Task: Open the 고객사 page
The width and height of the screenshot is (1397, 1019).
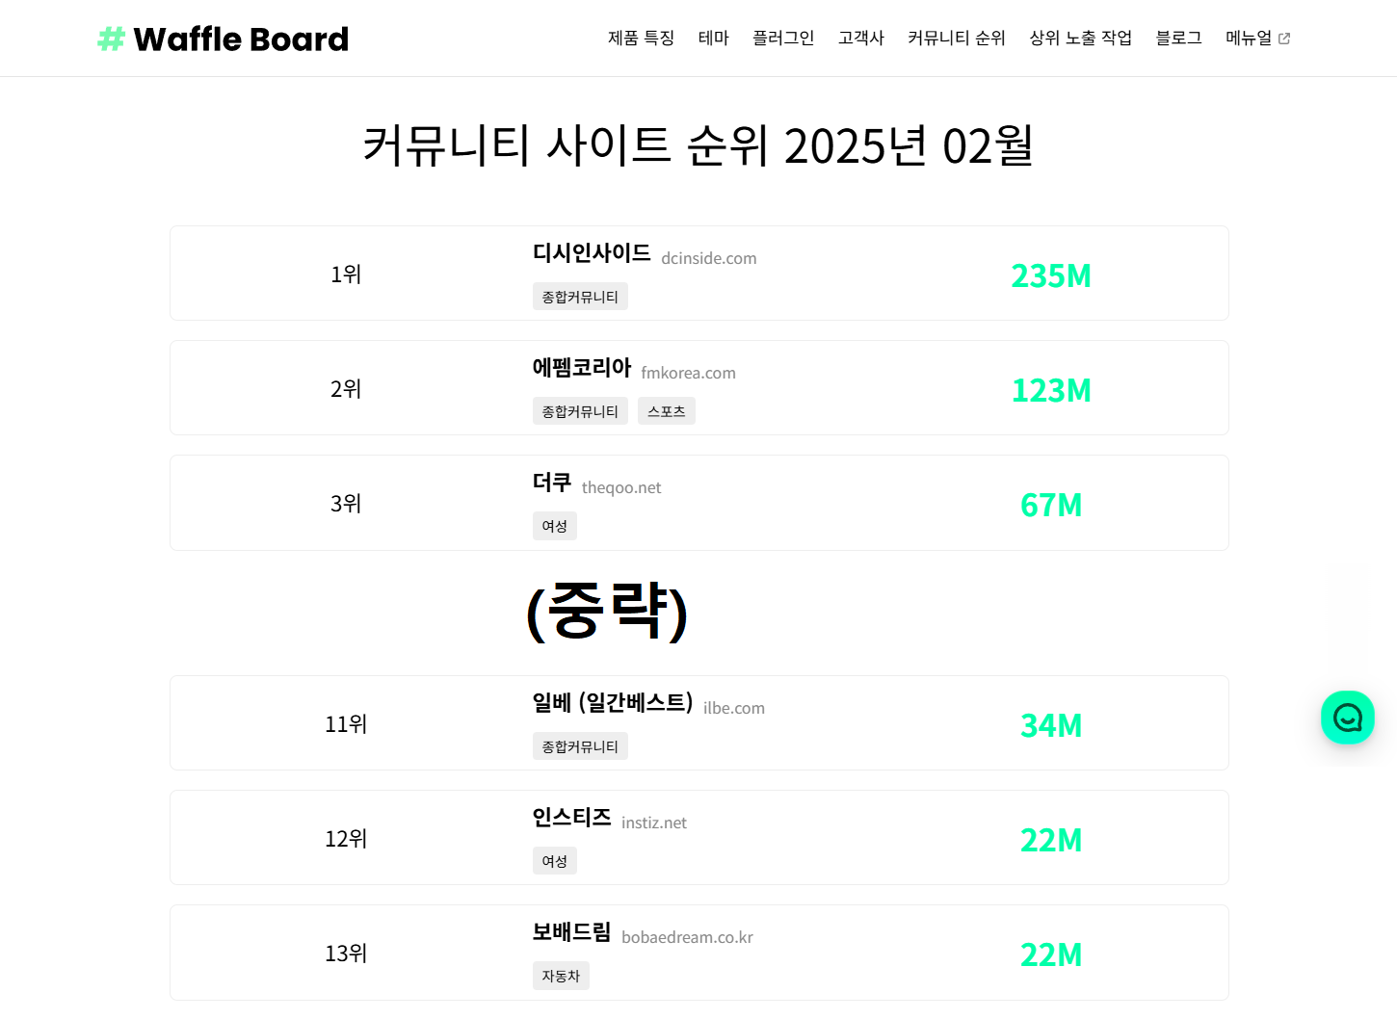Action: coord(861,38)
